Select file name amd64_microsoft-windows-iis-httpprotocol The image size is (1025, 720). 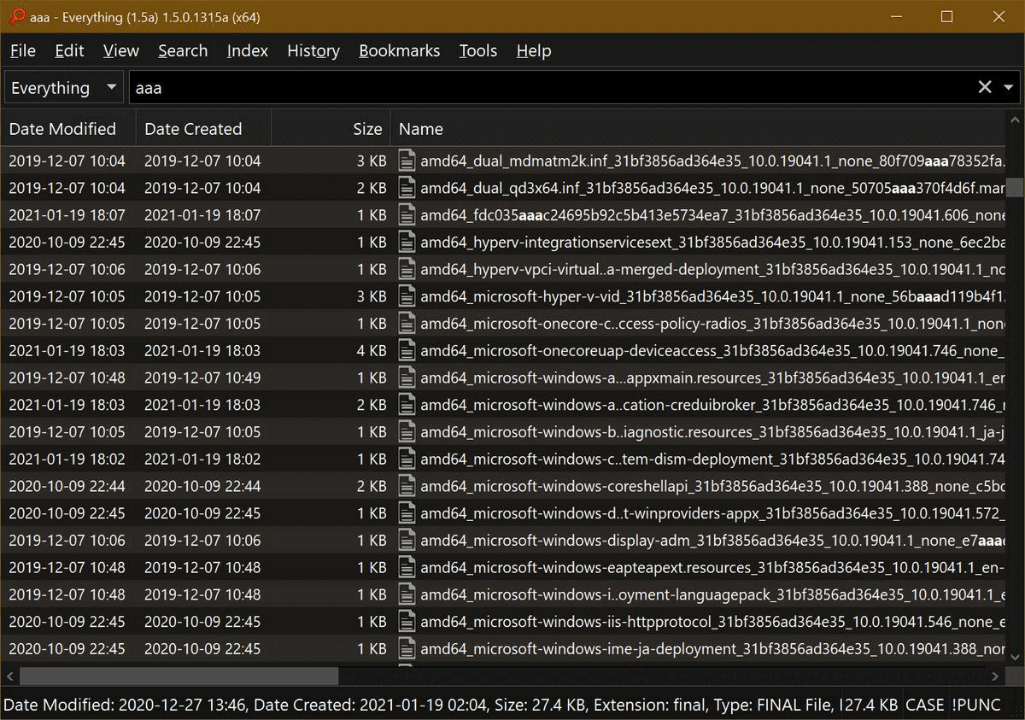pos(712,622)
